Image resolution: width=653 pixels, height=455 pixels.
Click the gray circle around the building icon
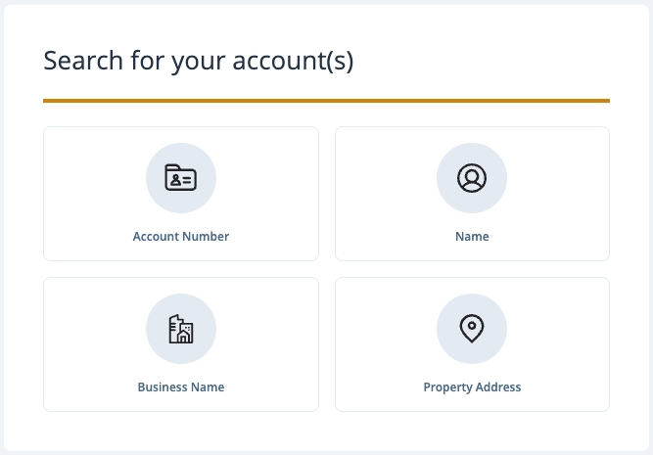(x=181, y=329)
